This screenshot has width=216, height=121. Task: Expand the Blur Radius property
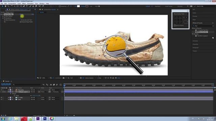3,16
